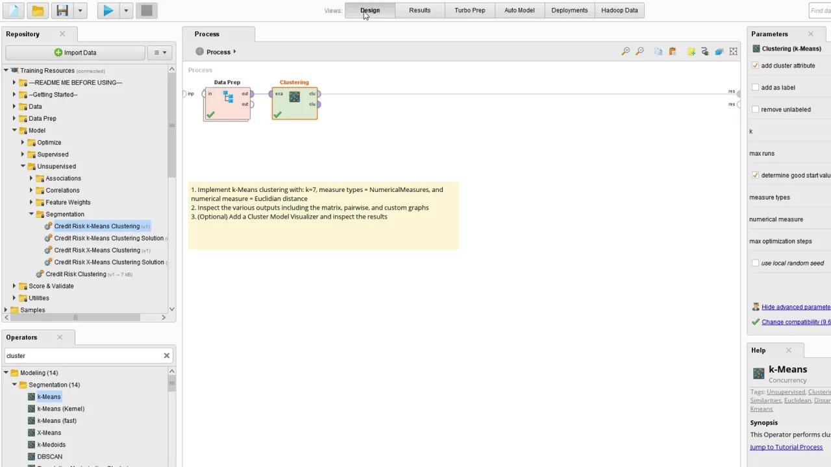Run the process with the play button
The width and height of the screenshot is (831, 467).
[108, 10]
